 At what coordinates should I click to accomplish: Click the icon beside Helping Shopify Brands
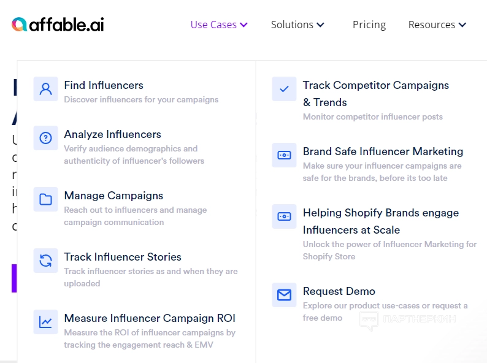coord(284,216)
